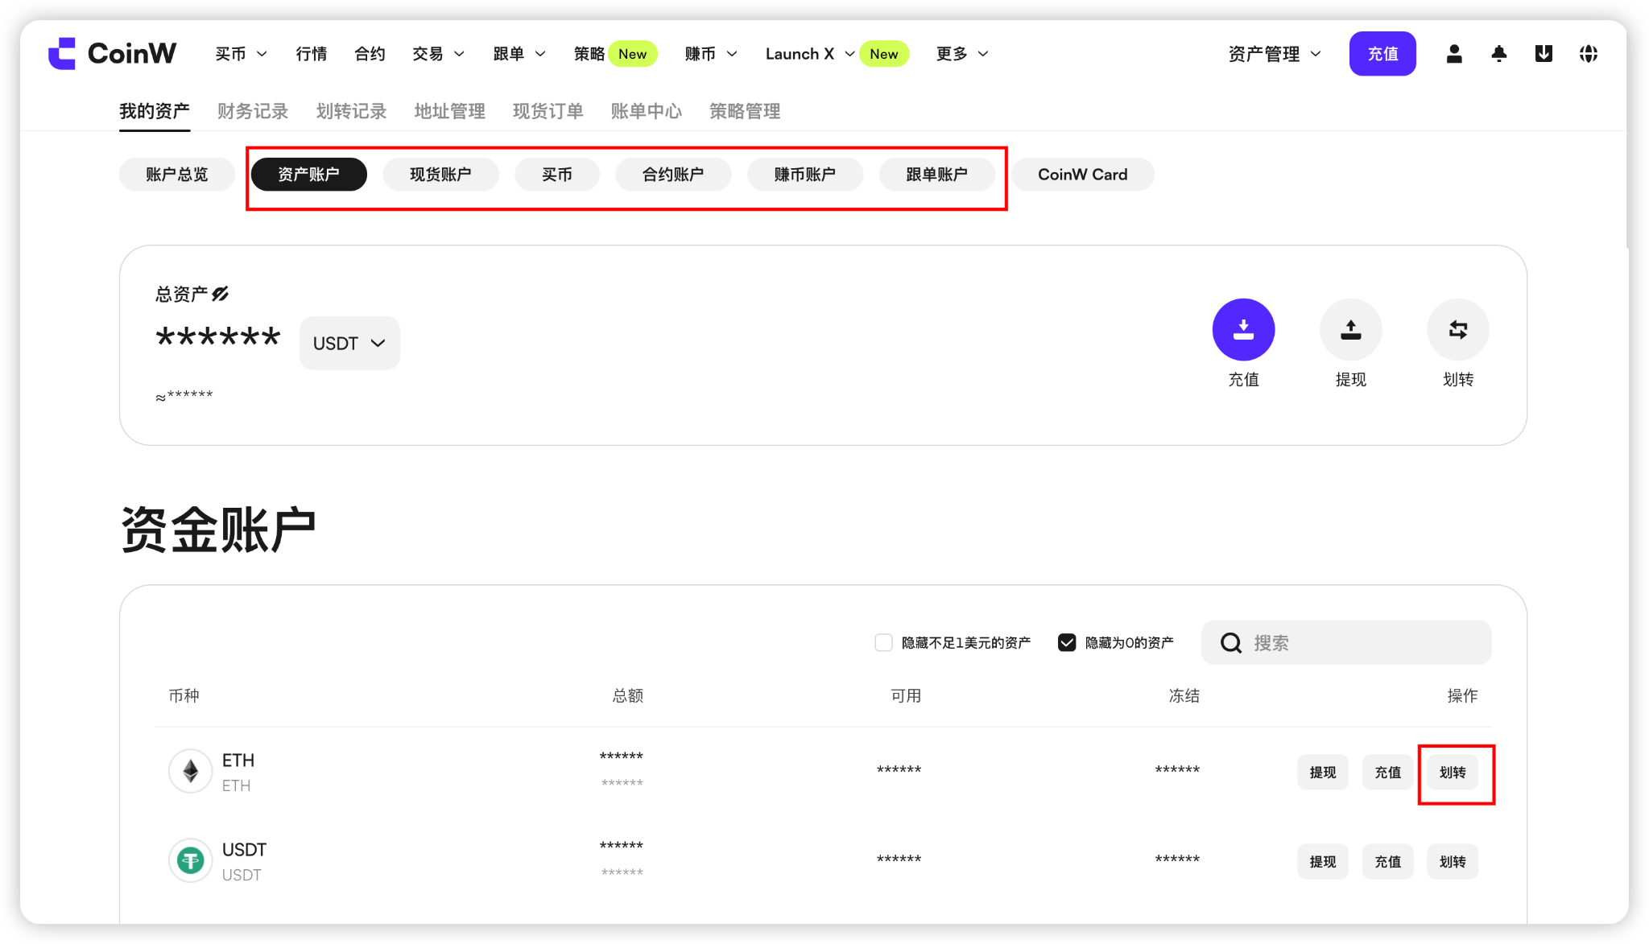The image size is (1649, 944).
Task: Select the 跟单账户 pill tab
Action: pos(937,175)
